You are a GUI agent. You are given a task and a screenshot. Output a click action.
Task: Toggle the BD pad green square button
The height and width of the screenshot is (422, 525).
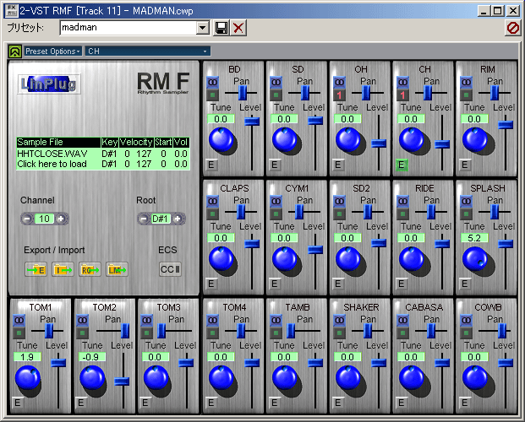pos(212,95)
